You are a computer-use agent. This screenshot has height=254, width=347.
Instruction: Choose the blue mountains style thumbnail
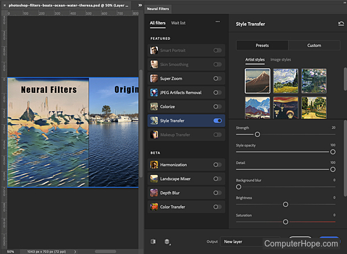point(257,108)
